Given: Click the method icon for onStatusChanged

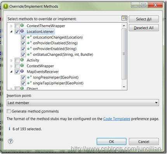Looking at the screenshot, I should tap(29, 54).
